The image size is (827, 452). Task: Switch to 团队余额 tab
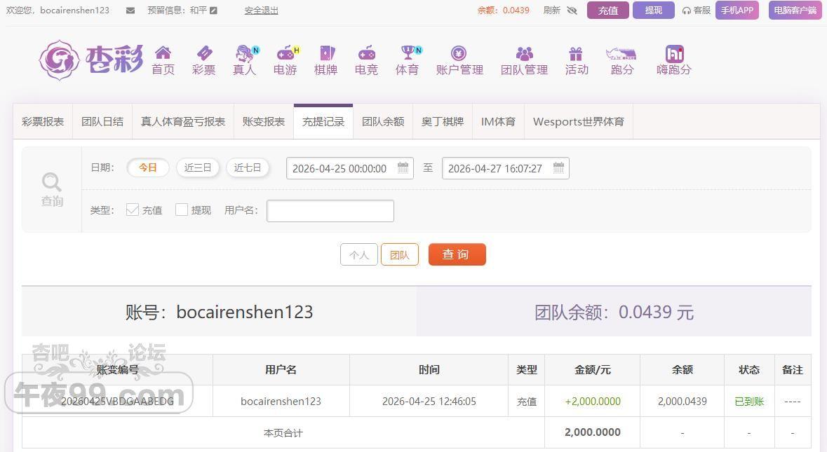point(383,122)
